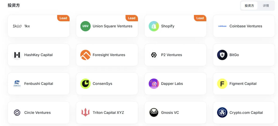Click the Foresight Ventures orange logo
The width and height of the screenshot is (278, 126).
tap(85, 55)
